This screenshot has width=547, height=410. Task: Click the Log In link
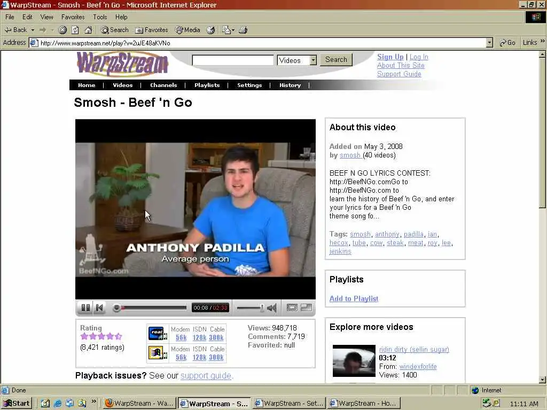click(x=419, y=57)
